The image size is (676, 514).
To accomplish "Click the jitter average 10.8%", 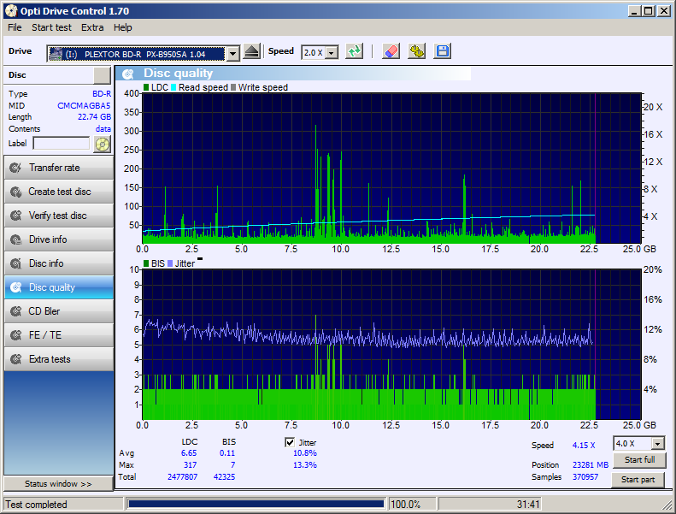I will click(305, 453).
